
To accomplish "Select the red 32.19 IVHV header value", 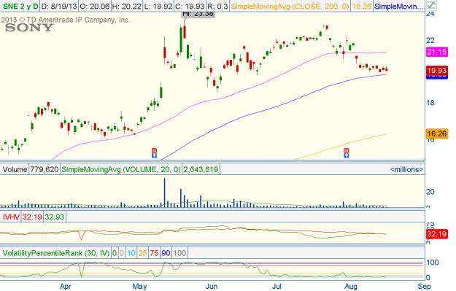I will pyautogui.click(x=32, y=217).
